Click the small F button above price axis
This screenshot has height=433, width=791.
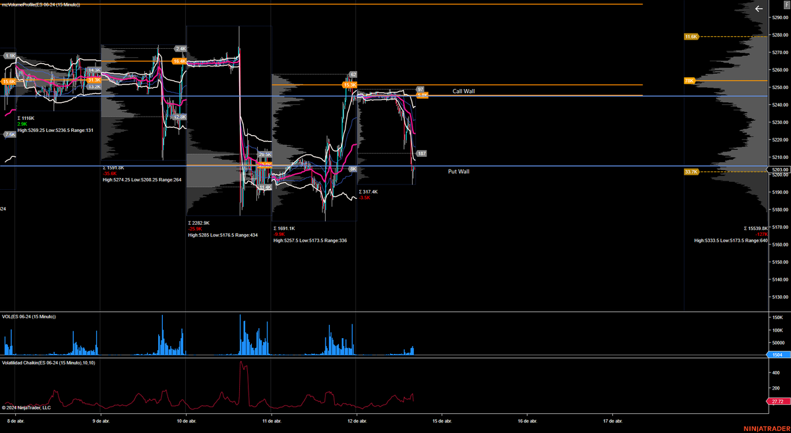point(786,5)
